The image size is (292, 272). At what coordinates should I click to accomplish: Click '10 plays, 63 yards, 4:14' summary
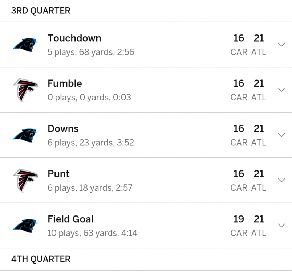[x=92, y=233]
